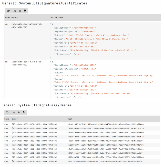164x167 pixels.
Task: Open column selector in Certificates toolbar
Action: (8, 11)
